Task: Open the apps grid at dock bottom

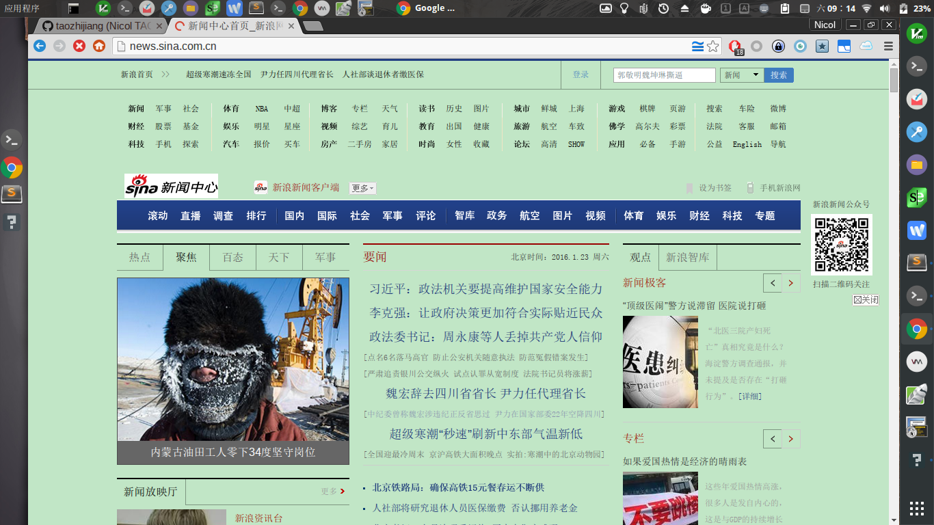Action: (x=916, y=508)
